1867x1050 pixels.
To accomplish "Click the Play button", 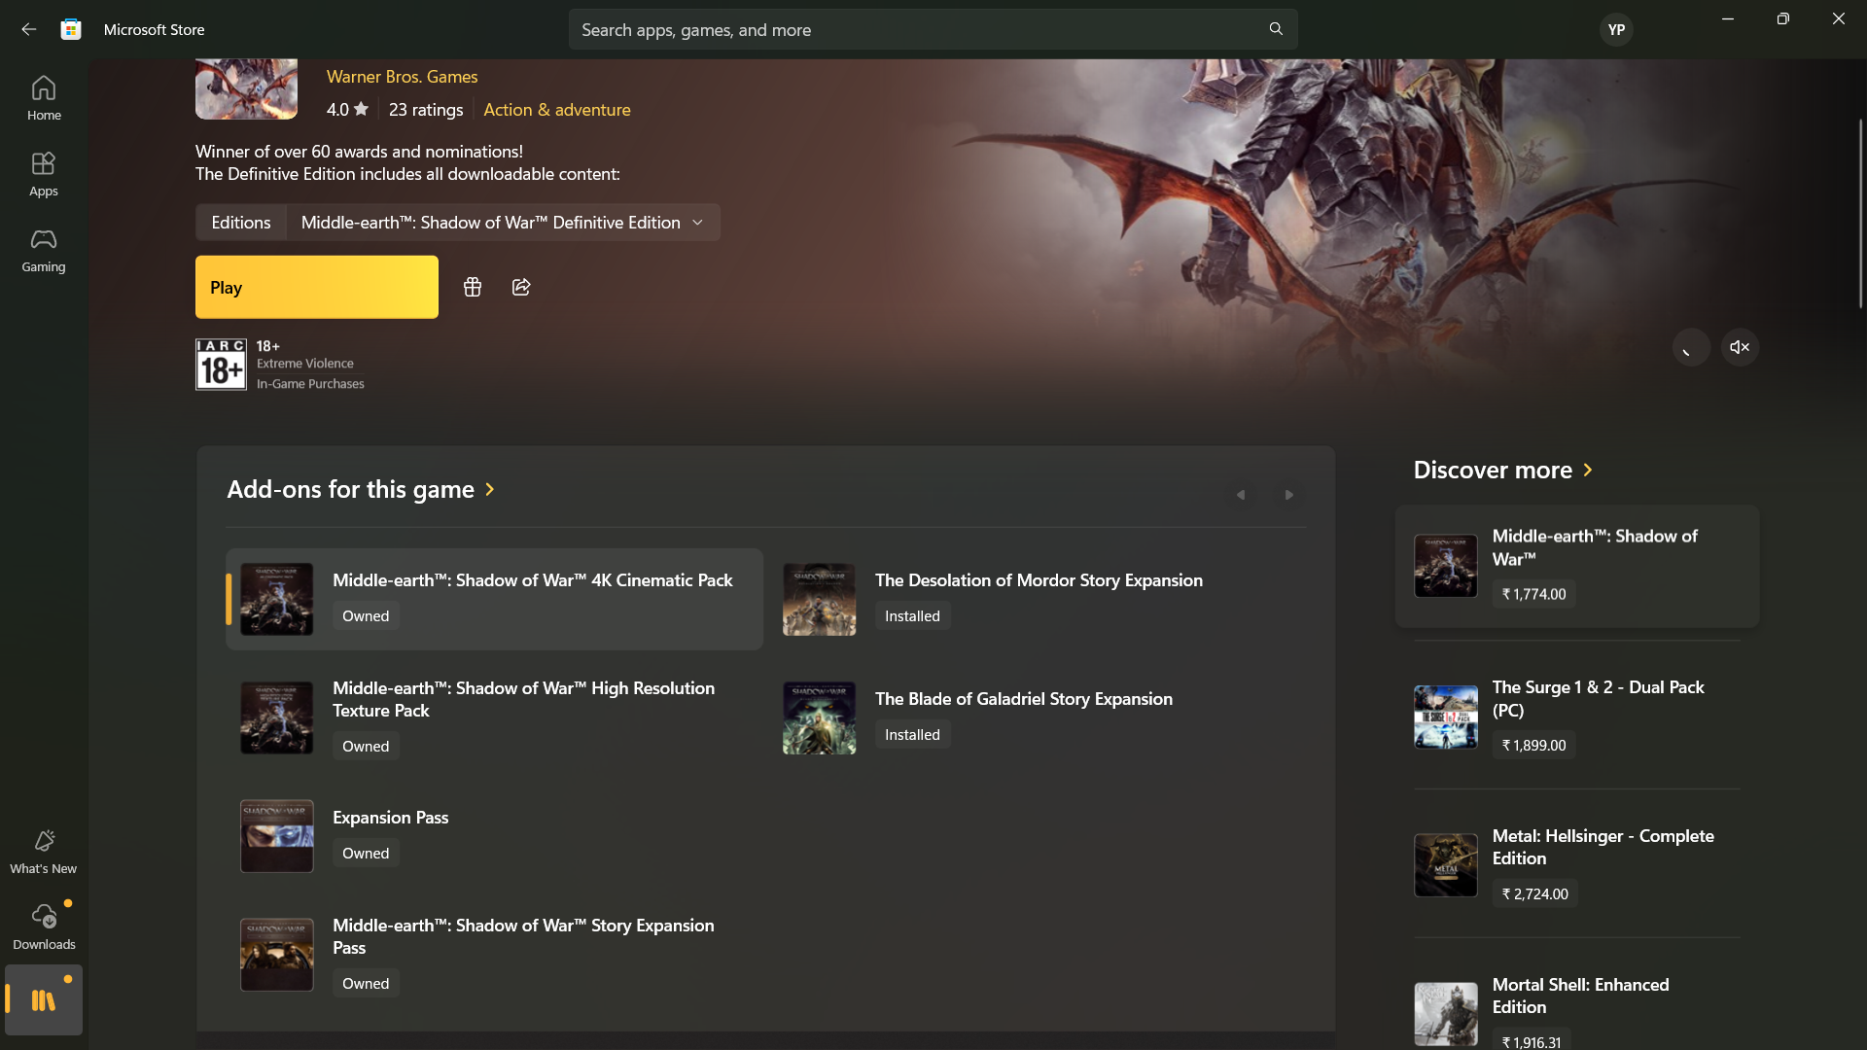I will click(316, 287).
